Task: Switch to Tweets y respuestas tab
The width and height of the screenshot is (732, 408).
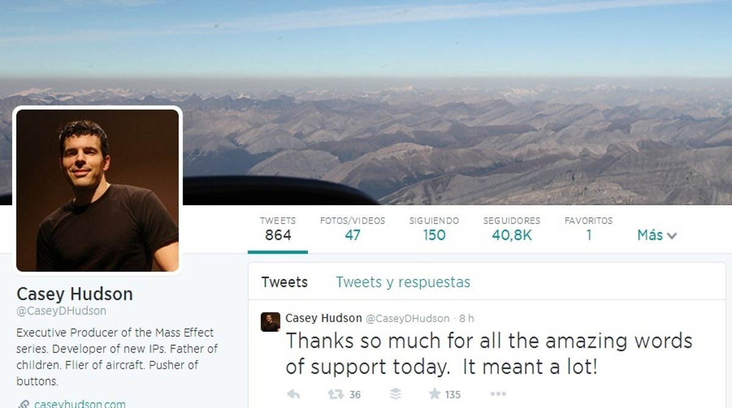Action: tap(403, 282)
